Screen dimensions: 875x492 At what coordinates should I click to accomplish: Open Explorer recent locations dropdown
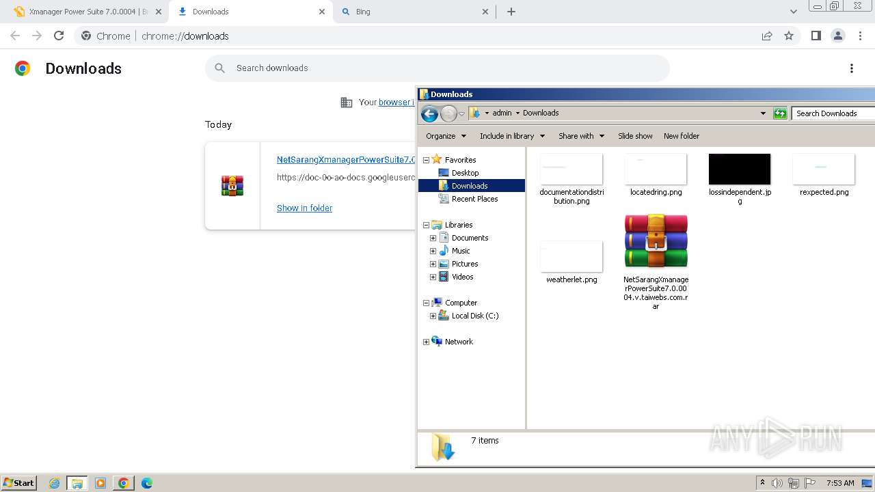tap(462, 113)
